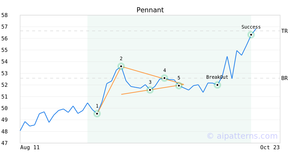This screenshot has width=300, height=158.
Task: Click the BR level label
Action: (284, 78)
